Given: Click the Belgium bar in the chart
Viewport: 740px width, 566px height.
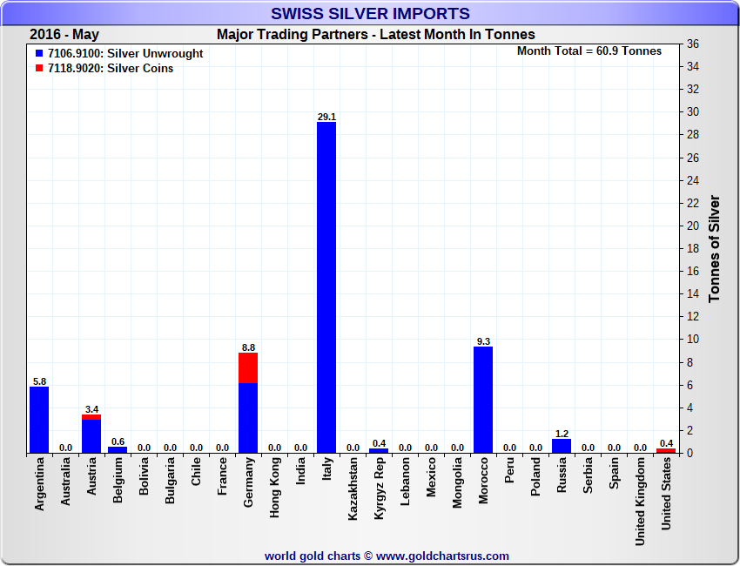Looking at the screenshot, I should click(x=118, y=450).
